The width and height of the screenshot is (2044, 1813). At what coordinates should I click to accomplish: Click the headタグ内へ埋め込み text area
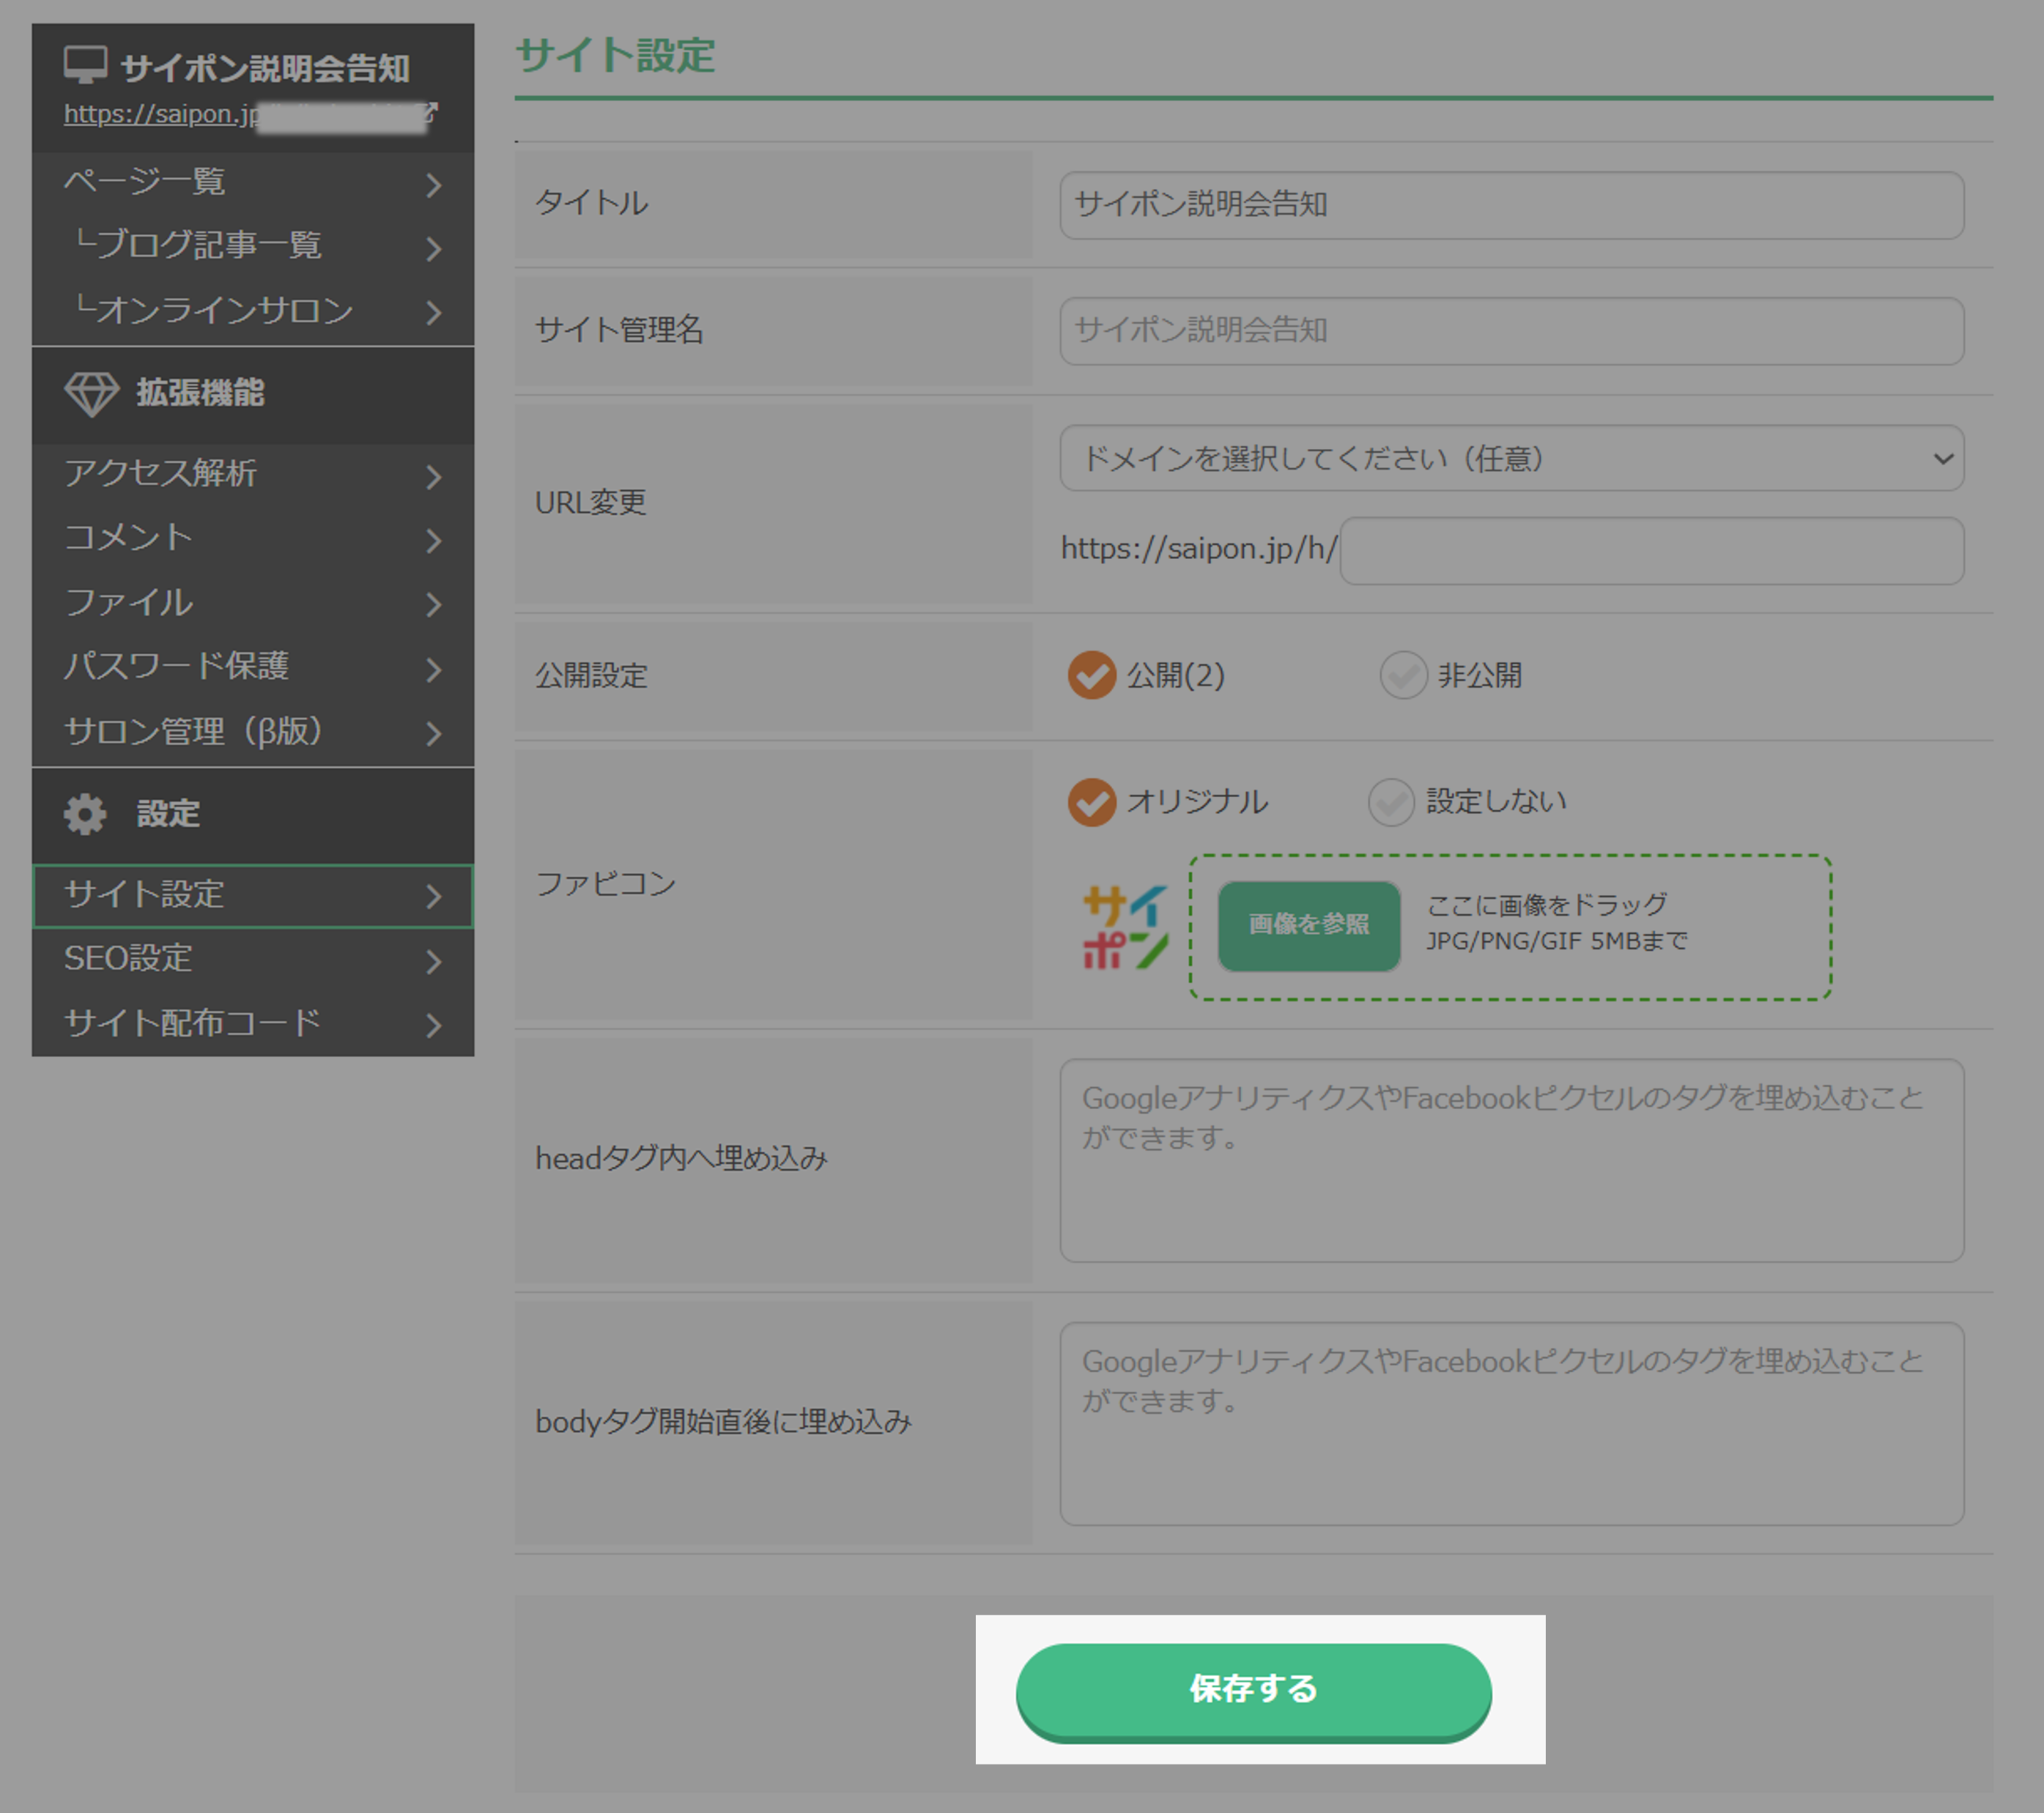point(1510,1160)
